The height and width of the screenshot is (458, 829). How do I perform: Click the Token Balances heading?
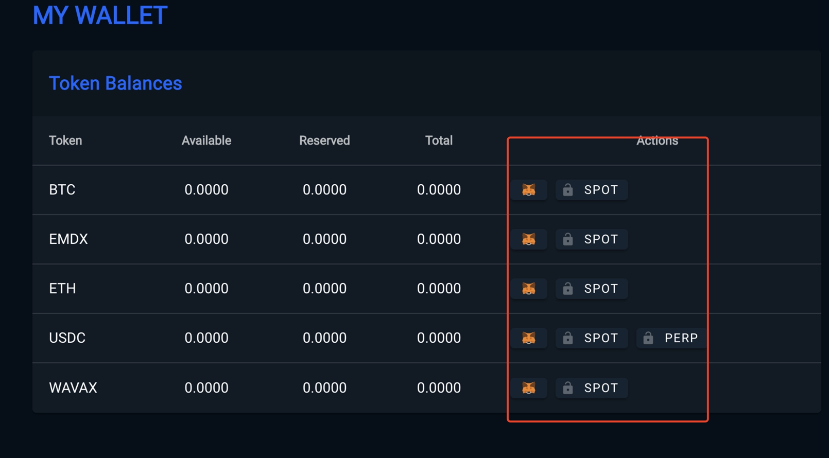115,83
